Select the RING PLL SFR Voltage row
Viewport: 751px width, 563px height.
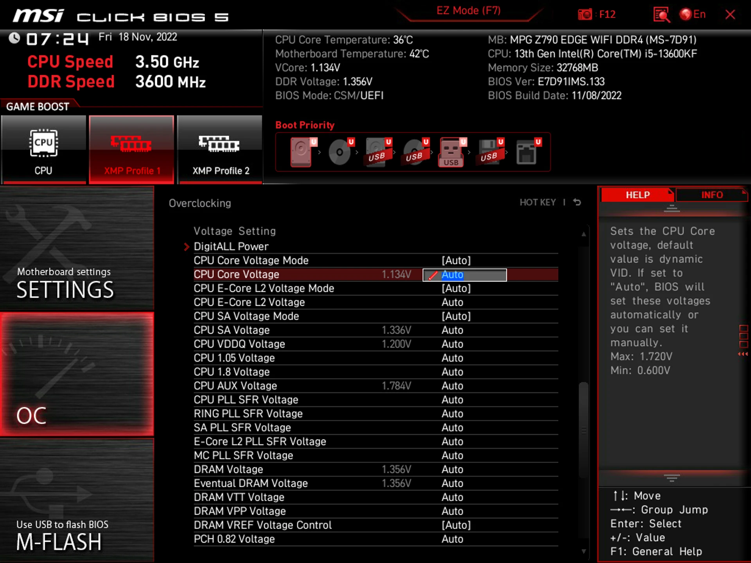[x=375, y=414]
